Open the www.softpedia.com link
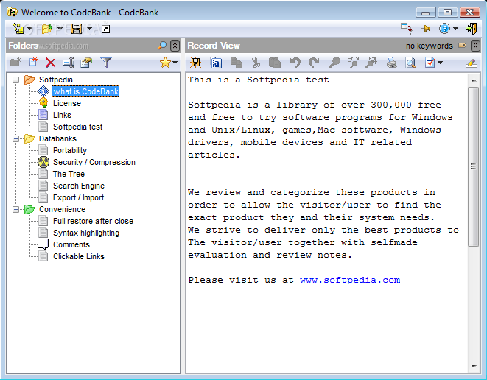 pyautogui.click(x=350, y=280)
